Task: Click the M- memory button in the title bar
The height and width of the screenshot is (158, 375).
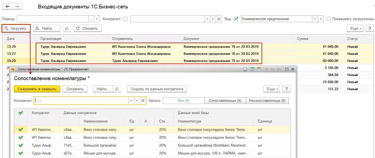Action: (x=279, y=69)
